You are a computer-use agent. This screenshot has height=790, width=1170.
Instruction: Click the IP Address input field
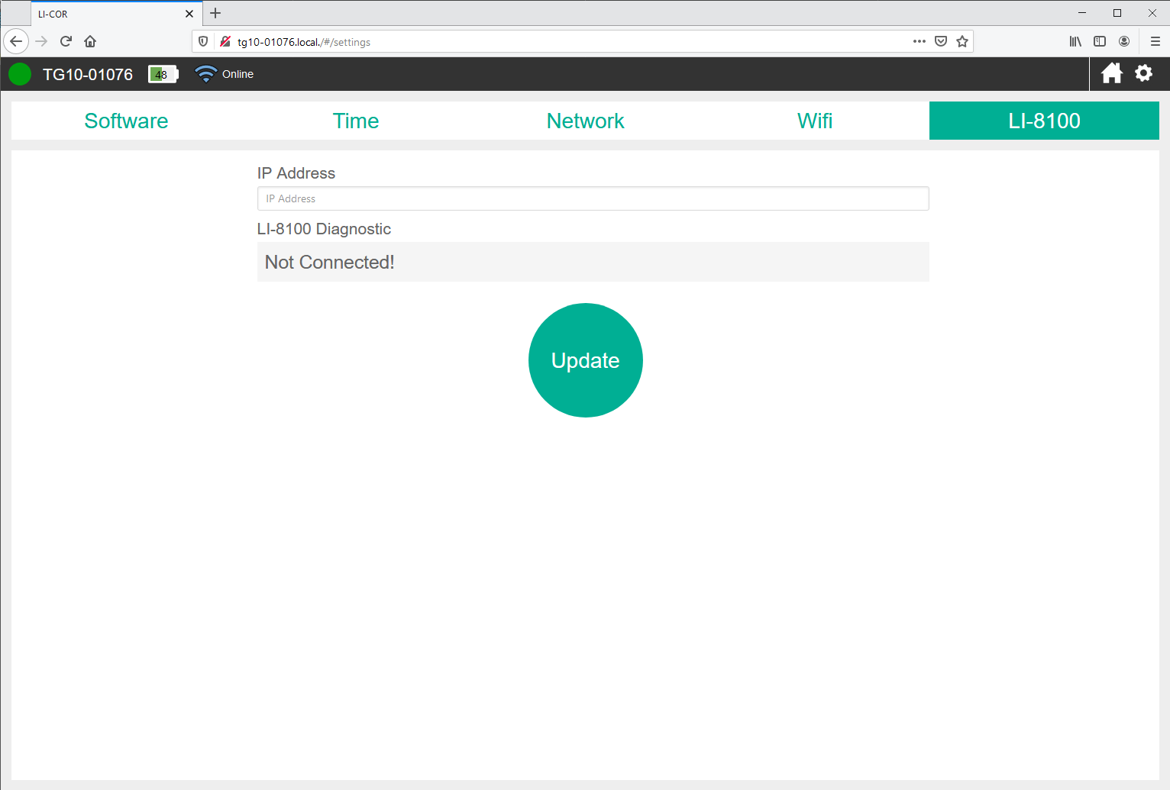(593, 198)
